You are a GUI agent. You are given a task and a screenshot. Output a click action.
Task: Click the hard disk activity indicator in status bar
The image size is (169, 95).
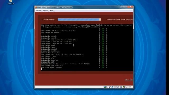click(x=105, y=87)
